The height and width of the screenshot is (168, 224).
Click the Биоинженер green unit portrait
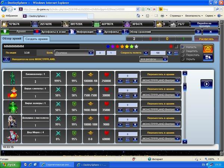pyautogui.click(x=12, y=78)
